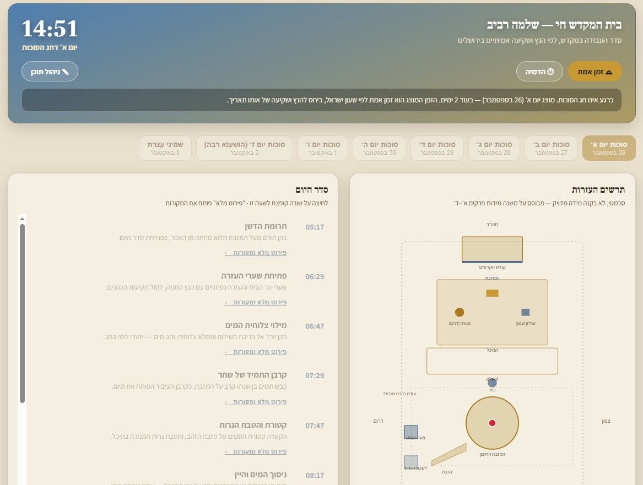Screen dimensions: 643x485
Task: Click the 'תרשים העזרות' panel heading
Action: (598, 190)
